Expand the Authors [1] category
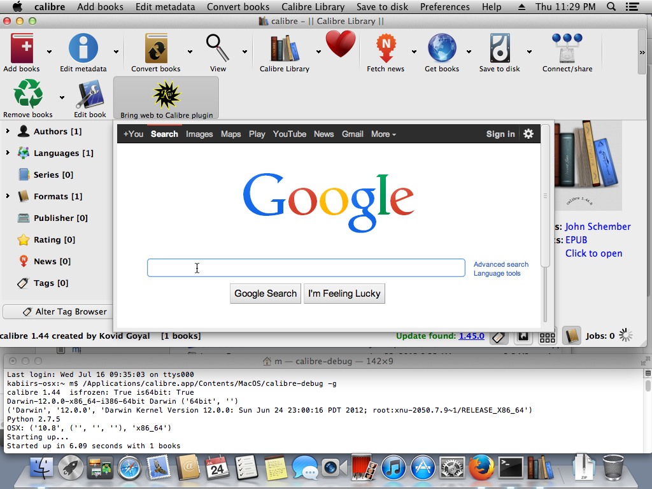The height and width of the screenshot is (489, 652). point(8,131)
